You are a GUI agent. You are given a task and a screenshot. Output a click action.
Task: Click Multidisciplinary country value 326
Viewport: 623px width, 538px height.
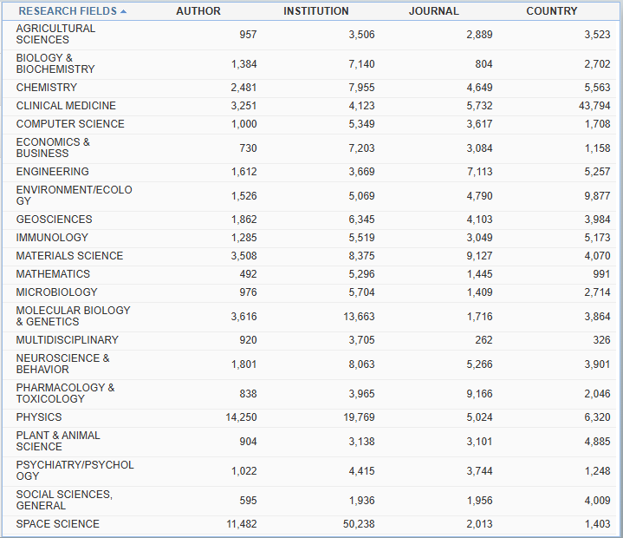tap(601, 340)
